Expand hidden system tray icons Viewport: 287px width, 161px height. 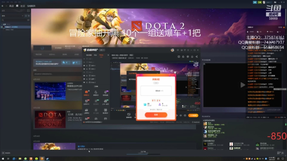244,159
